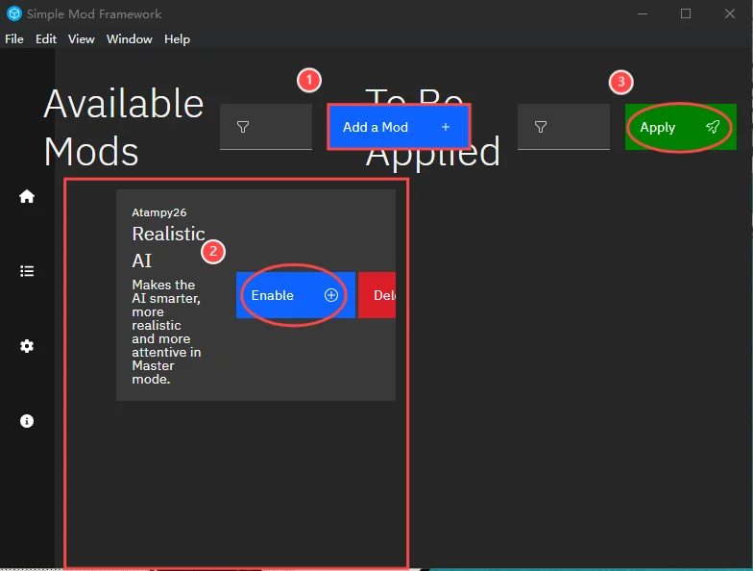The height and width of the screenshot is (571, 753).
Task: Click the rocket icon on Apply
Action: tap(712, 127)
